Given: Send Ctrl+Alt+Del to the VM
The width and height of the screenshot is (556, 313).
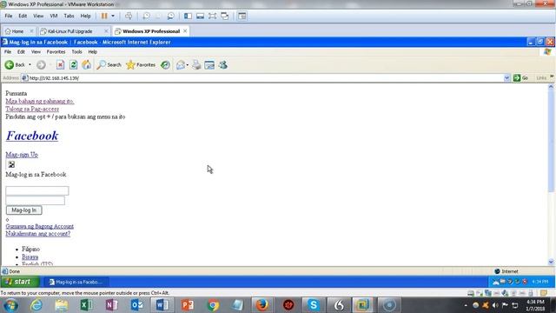Looking at the screenshot, I should (129, 16).
